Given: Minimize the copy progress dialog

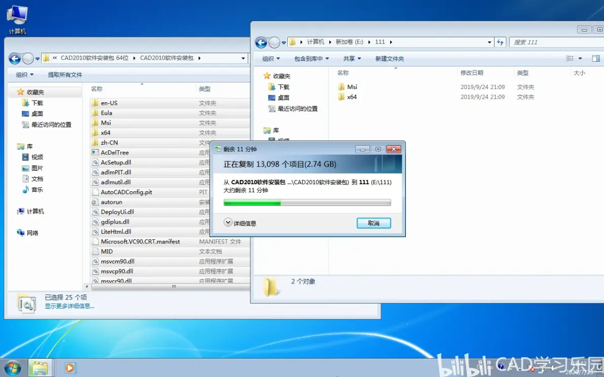Looking at the screenshot, I should click(362, 149).
